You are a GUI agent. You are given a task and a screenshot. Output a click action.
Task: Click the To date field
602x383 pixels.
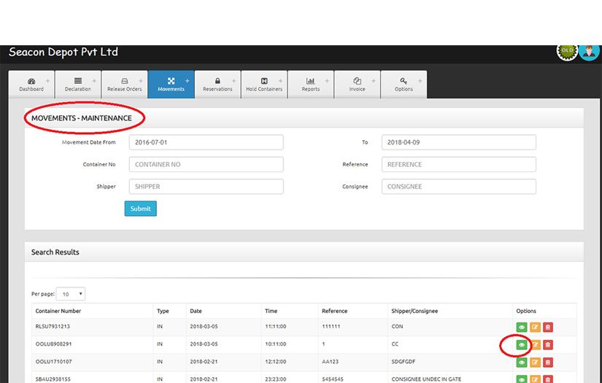tap(459, 142)
